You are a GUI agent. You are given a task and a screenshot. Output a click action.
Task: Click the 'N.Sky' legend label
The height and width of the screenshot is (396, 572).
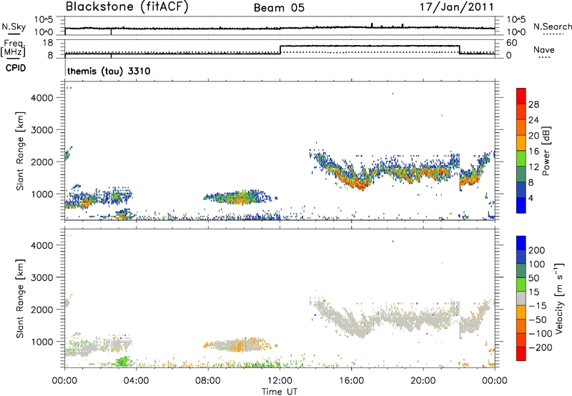(14, 26)
